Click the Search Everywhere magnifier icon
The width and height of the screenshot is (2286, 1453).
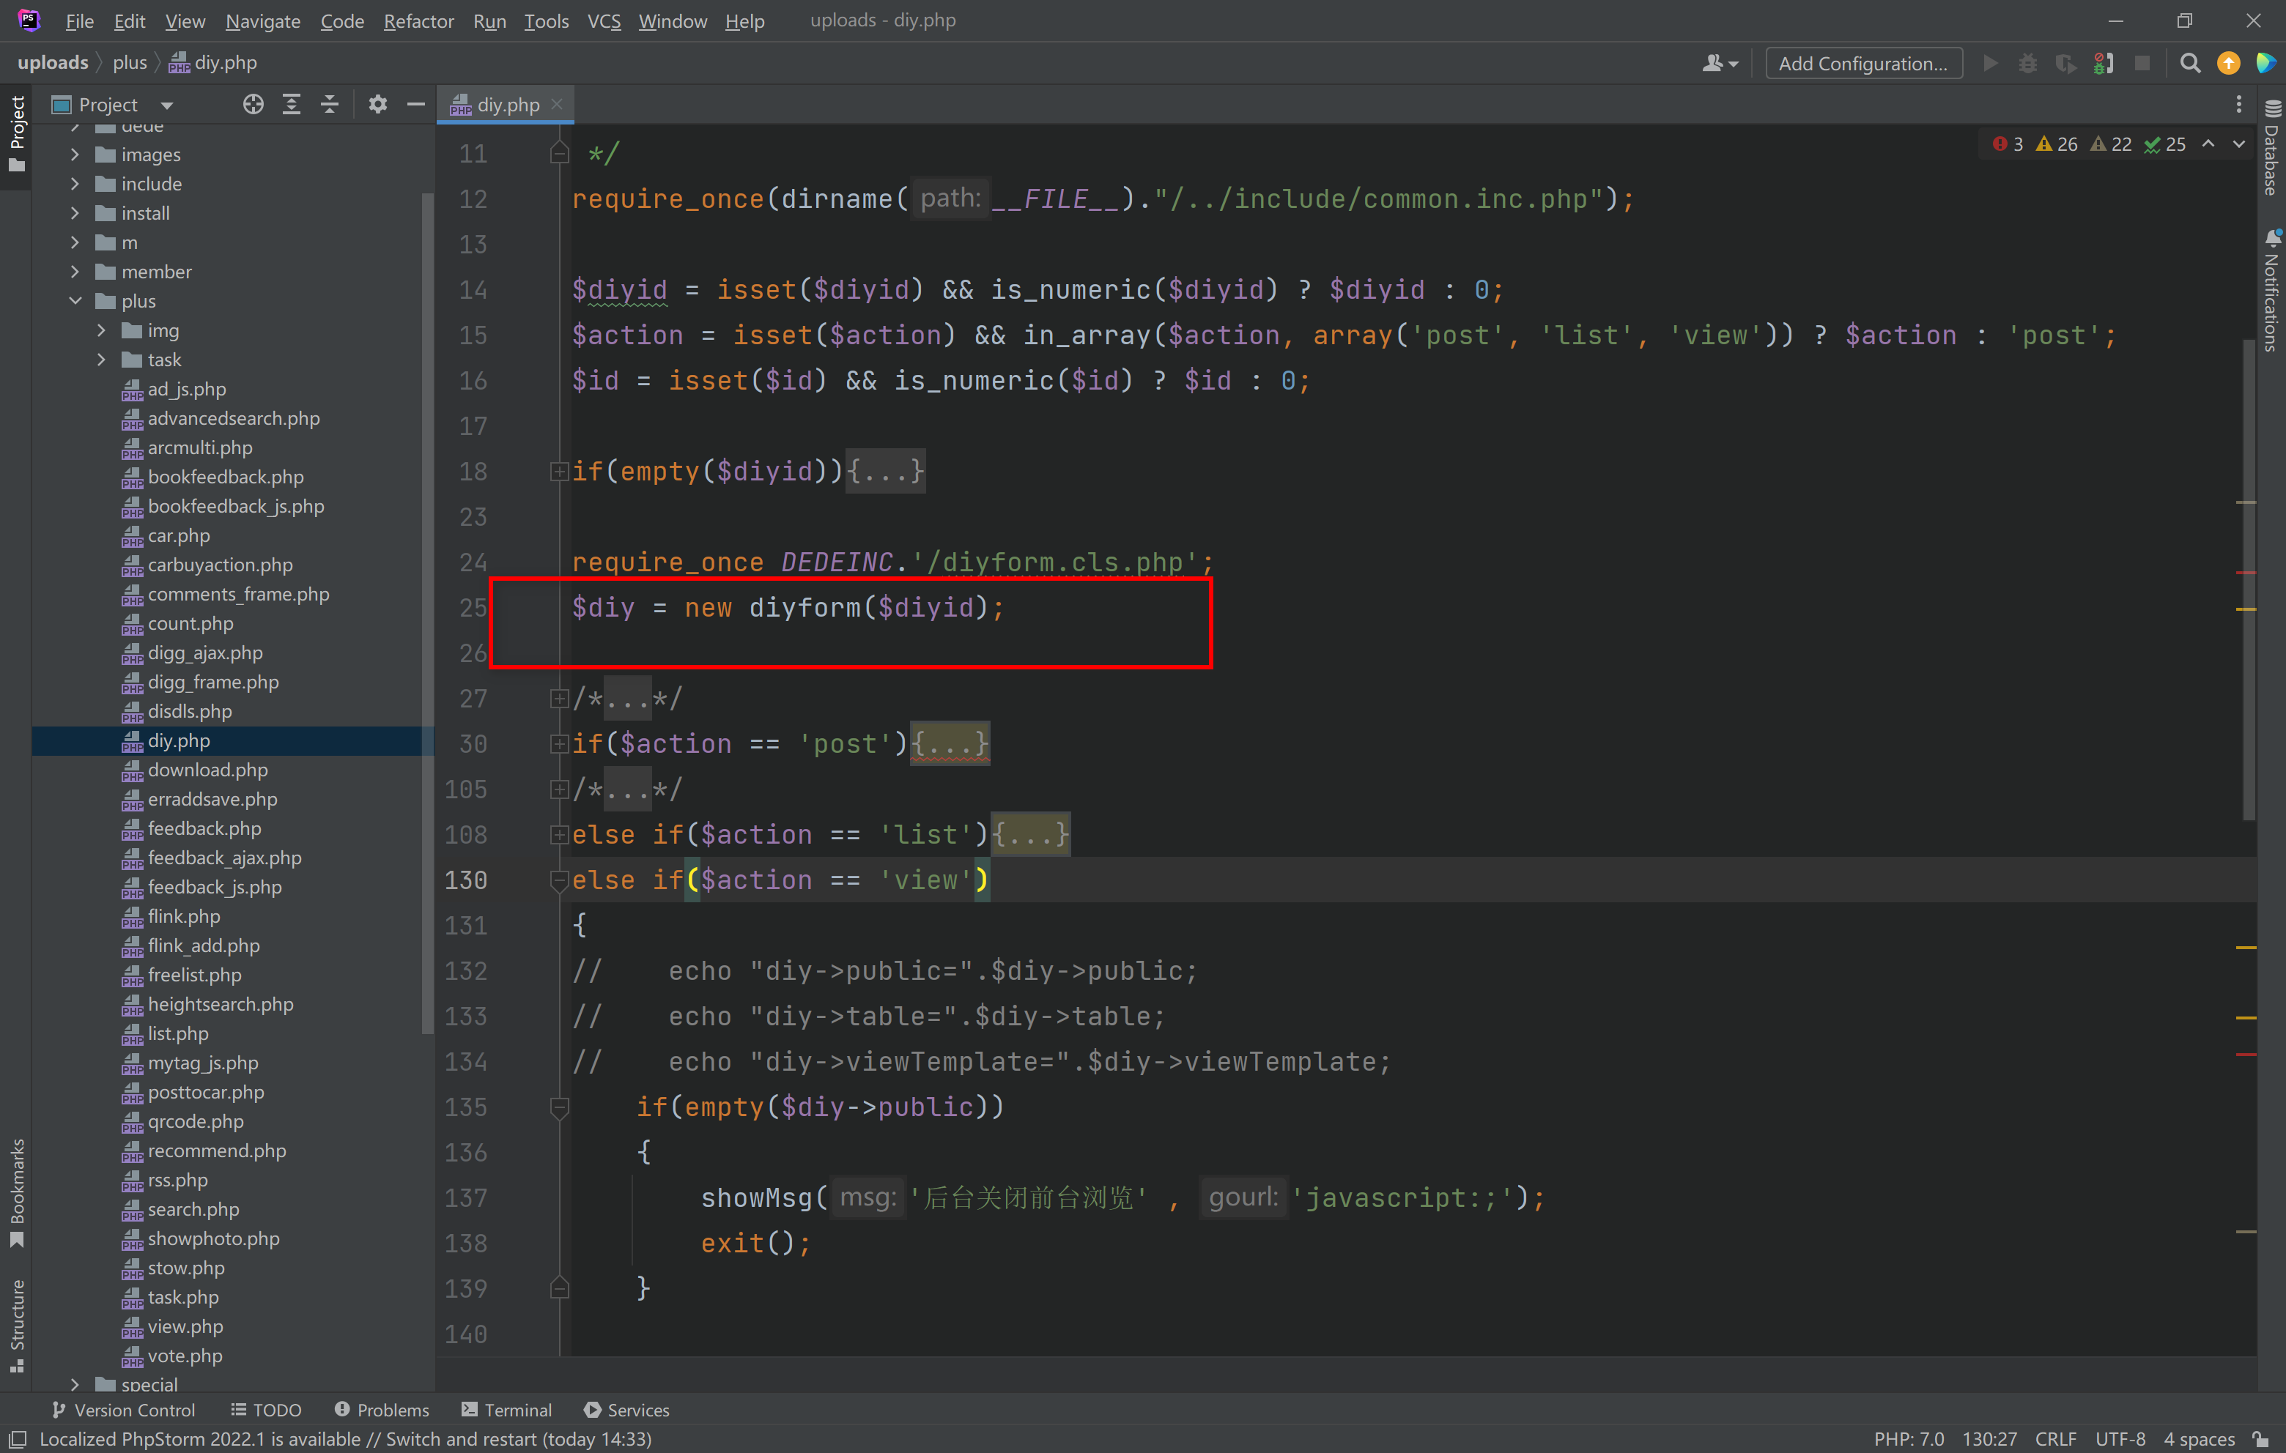[2189, 64]
